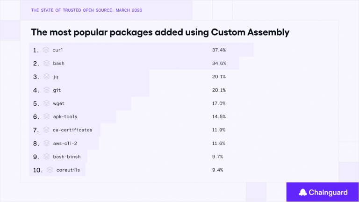Screen dimensions: 359x202
Task: Click the 9.4% value for coreutils
Action: click(218, 170)
